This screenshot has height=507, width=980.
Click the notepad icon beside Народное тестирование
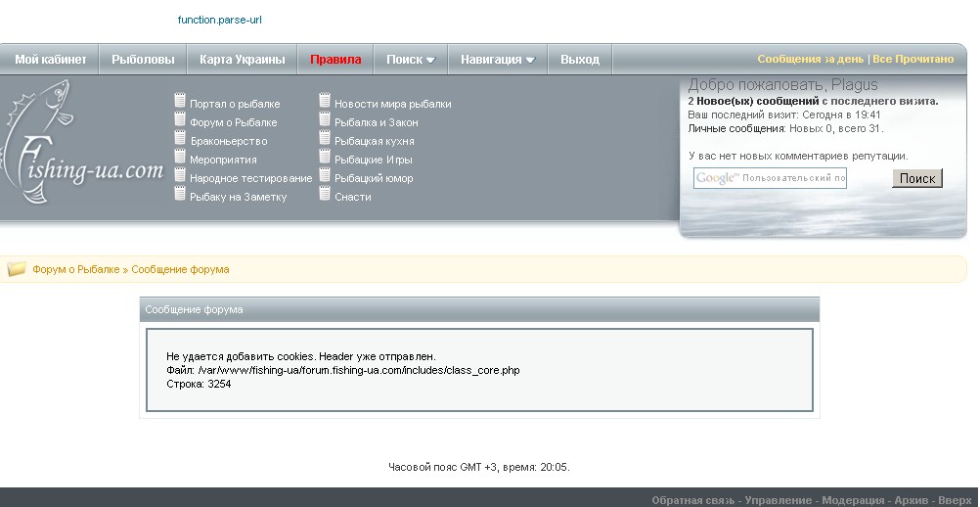click(x=180, y=175)
